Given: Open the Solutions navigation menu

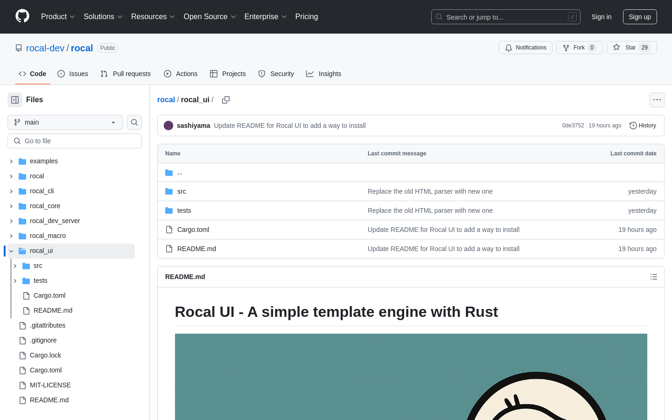Looking at the screenshot, I should (103, 17).
